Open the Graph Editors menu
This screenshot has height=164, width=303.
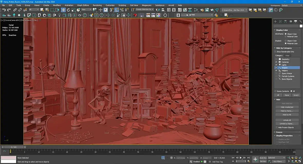point(83,5)
